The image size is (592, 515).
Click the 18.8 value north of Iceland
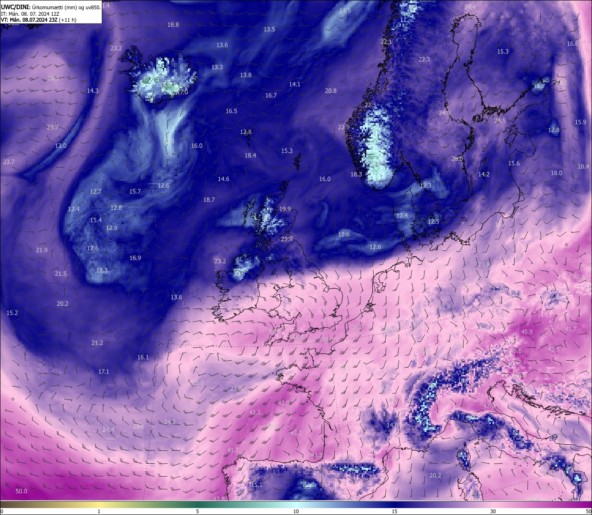[x=173, y=24]
